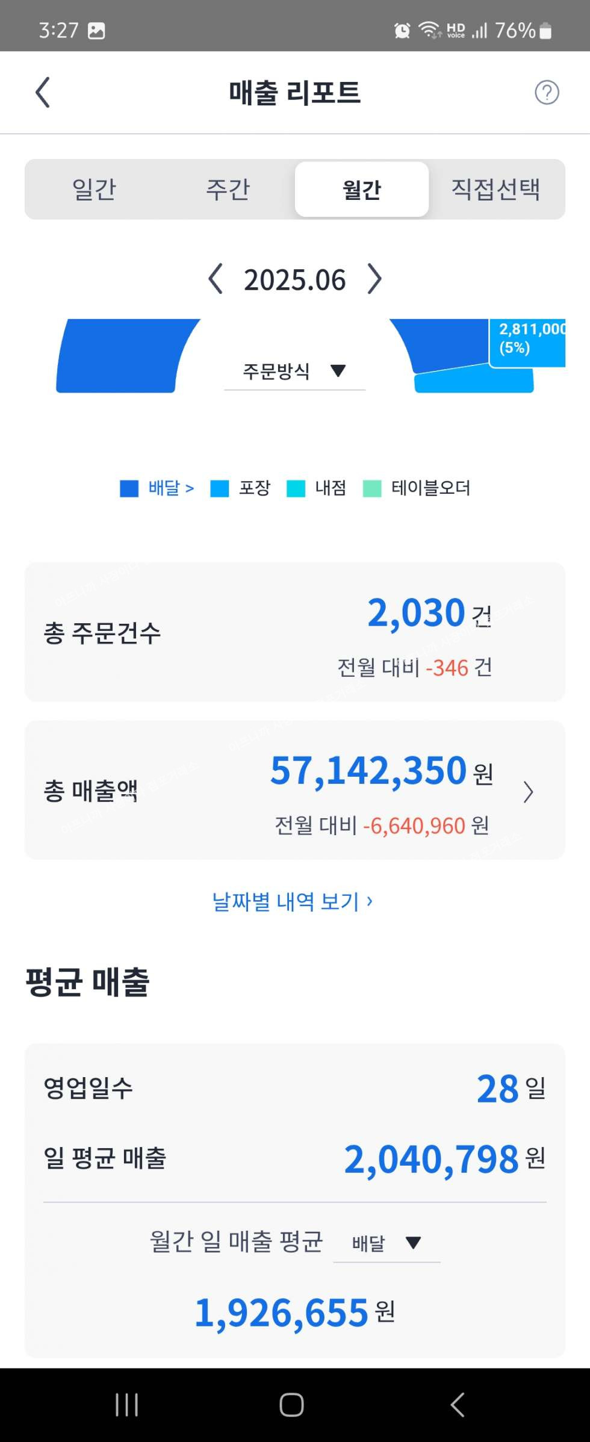
Task: Switch to the 주간 tab
Action: point(228,189)
